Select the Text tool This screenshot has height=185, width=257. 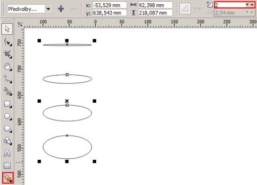pos(7,153)
